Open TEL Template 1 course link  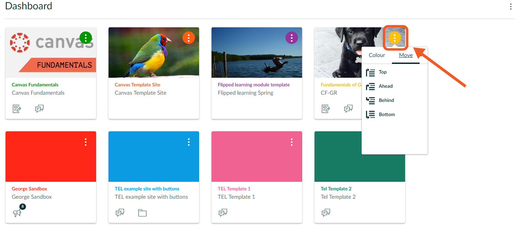point(234,189)
